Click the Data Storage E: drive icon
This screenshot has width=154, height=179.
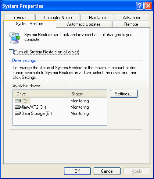[x=18, y=113]
